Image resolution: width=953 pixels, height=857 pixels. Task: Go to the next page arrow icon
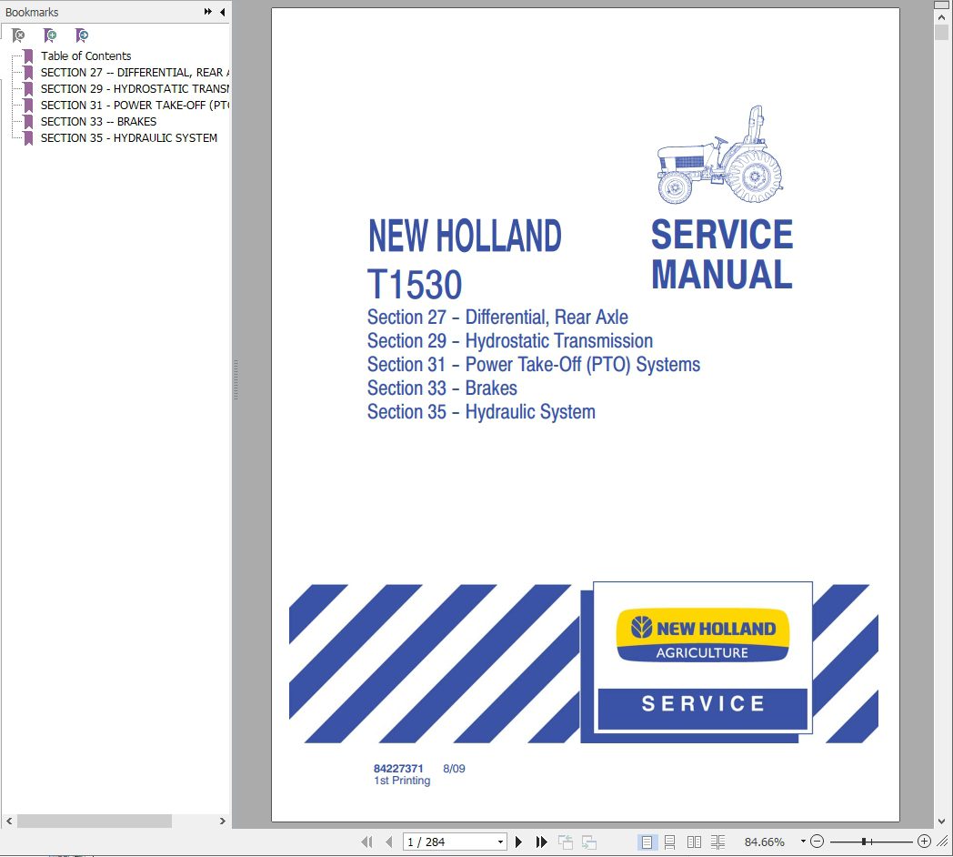(x=517, y=842)
